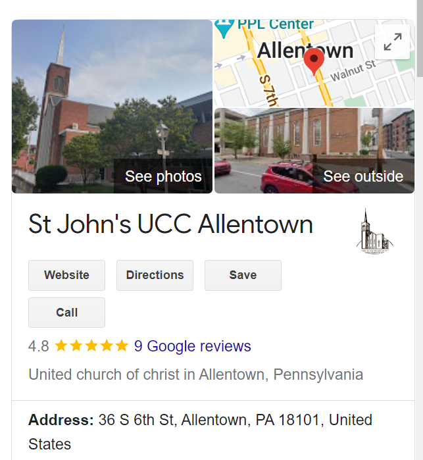Click the See outside overlay label
Image resolution: width=423 pixels, height=460 pixels.
[x=363, y=176]
